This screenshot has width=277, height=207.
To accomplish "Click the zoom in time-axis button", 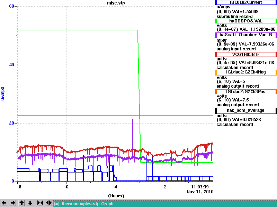I will coord(40,203).
